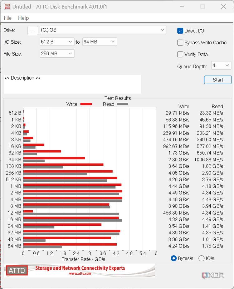
Task: Select the Bytes/s radio button
Action: pyautogui.click(x=173, y=258)
